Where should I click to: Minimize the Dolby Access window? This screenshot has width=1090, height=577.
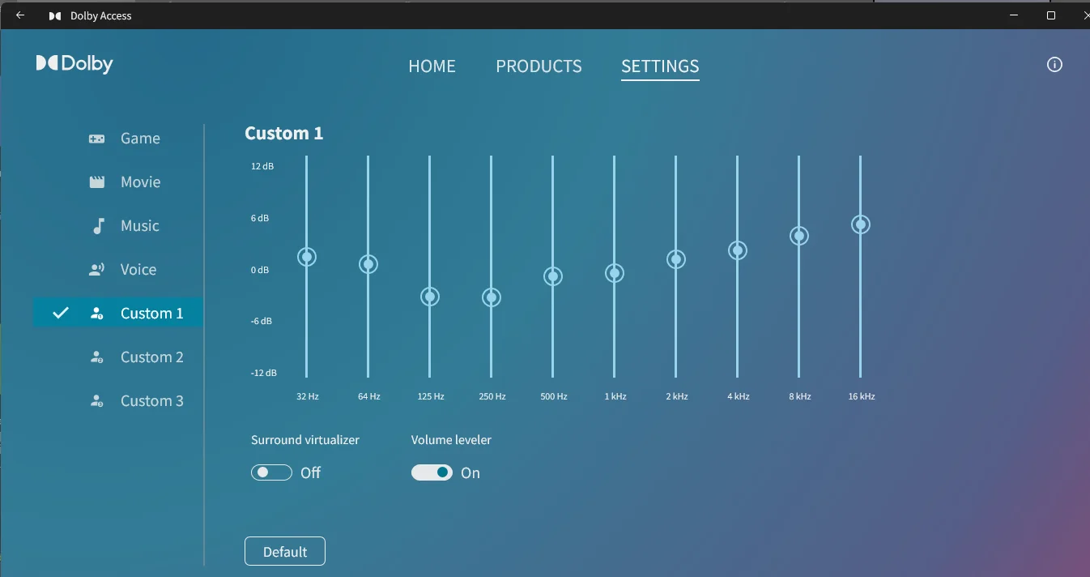[x=1014, y=15]
